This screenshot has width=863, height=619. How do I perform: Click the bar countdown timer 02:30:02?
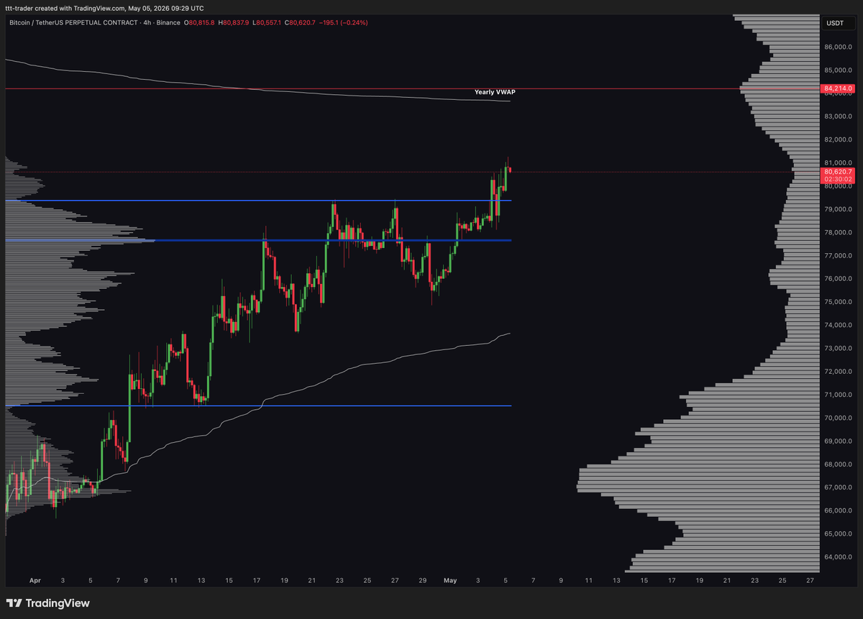[838, 180]
